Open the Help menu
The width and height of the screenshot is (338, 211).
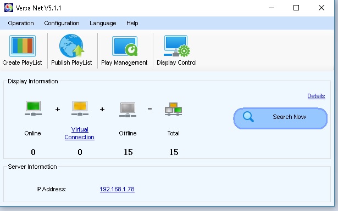click(x=132, y=23)
